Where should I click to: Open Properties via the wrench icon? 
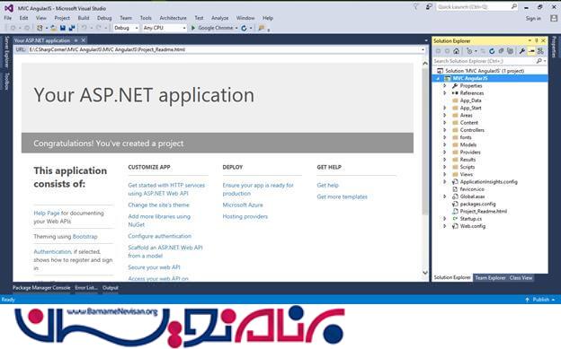click(522, 51)
